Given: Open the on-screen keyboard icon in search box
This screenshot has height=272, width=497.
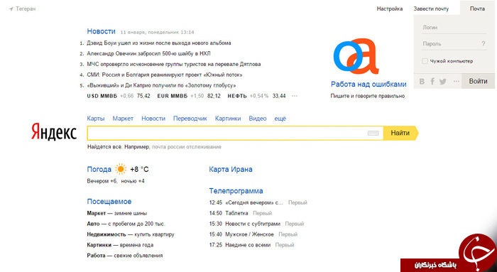Looking at the screenshot, I should pyautogui.click(x=373, y=133).
